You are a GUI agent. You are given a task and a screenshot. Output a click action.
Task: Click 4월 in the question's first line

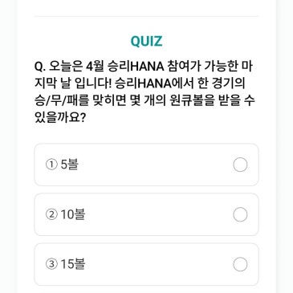click(x=95, y=67)
